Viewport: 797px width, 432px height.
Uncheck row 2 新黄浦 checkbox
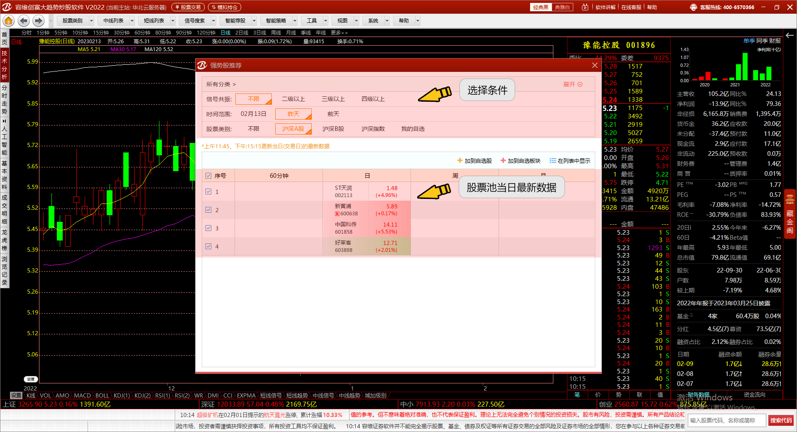(208, 210)
